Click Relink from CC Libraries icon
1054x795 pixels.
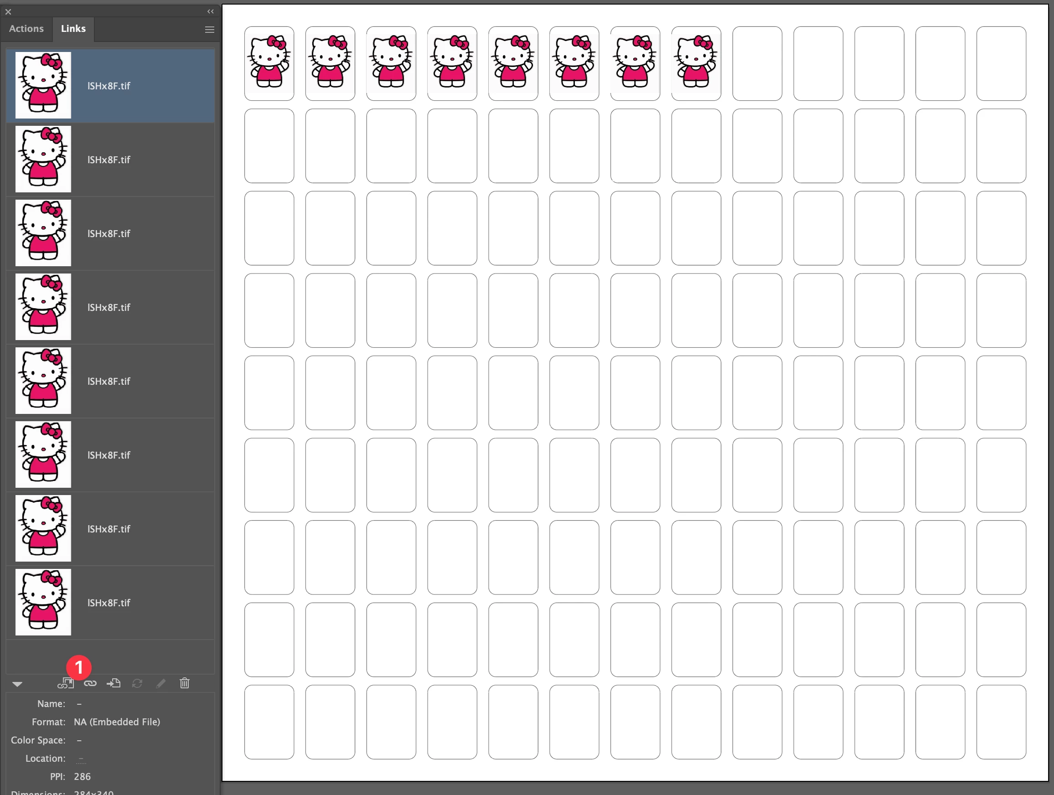65,683
